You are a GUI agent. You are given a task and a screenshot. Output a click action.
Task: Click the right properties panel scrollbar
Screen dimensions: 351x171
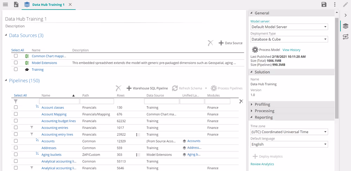337,67
